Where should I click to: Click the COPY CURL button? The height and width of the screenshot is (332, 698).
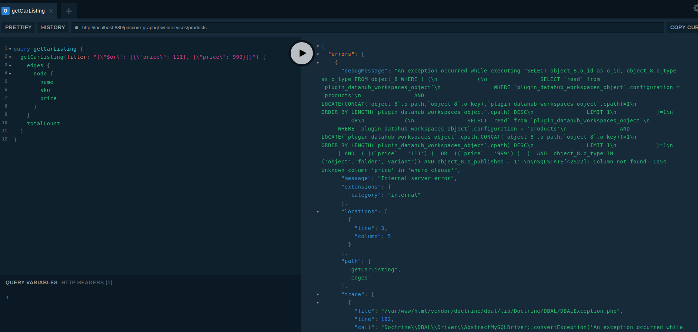[x=682, y=27]
